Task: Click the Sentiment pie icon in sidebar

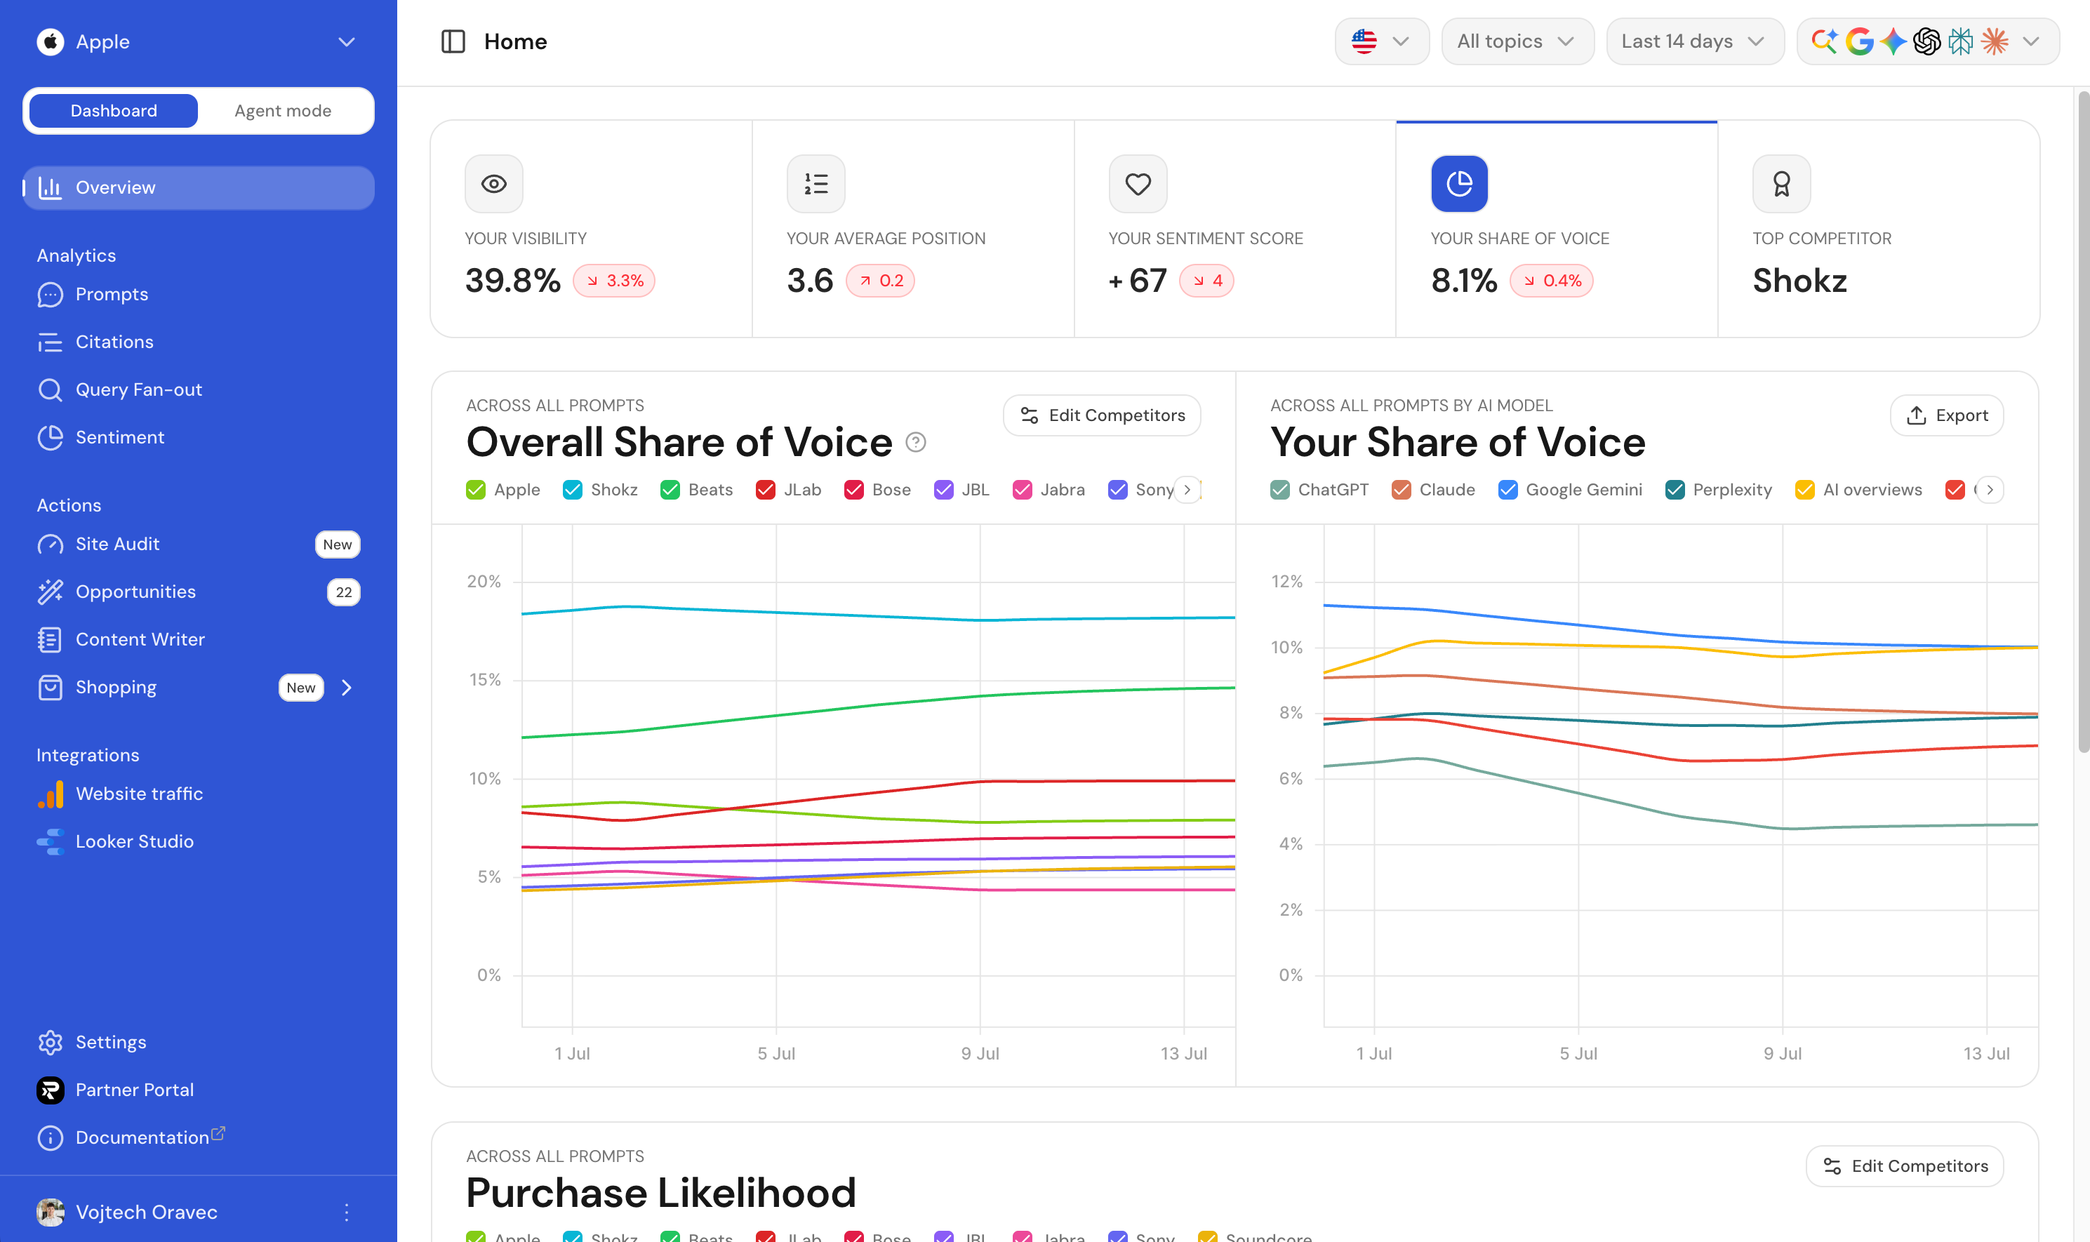Action: pos(51,438)
